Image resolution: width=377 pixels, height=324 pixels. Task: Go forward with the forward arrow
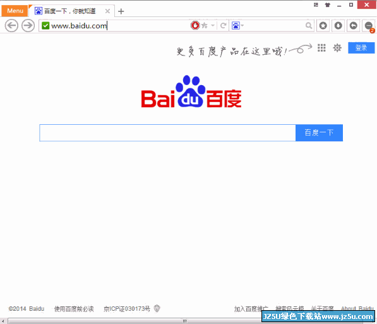click(28, 25)
